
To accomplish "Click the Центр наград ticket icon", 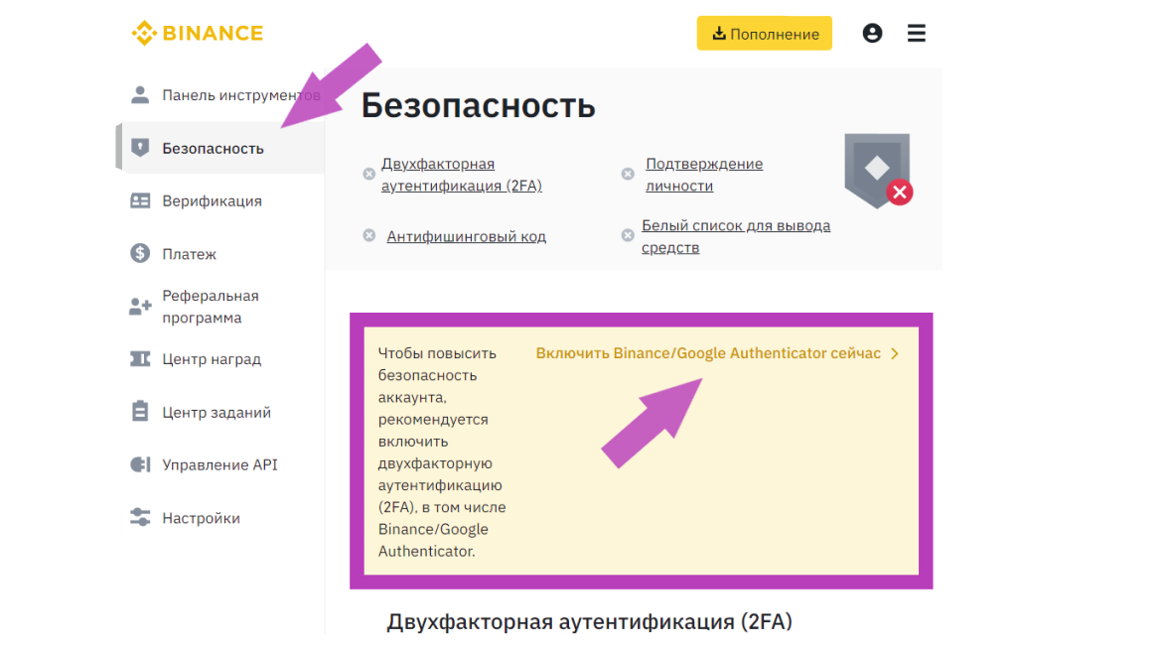I will click(x=140, y=359).
